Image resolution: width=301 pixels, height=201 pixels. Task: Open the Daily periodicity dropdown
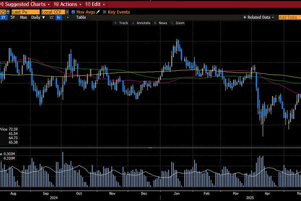pyautogui.click(x=38, y=17)
